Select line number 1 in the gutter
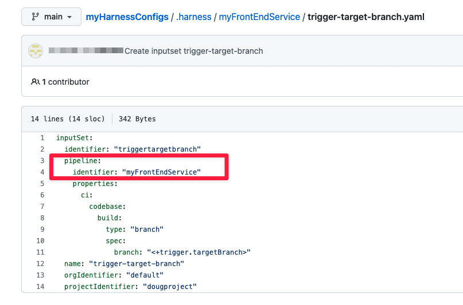Image resolution: width=463 pixels, height=305 pixels. tap(42, 138)
